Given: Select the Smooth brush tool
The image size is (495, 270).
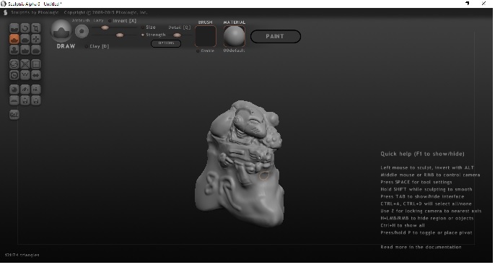Looking at the screenshot, I should coord(36,50).
